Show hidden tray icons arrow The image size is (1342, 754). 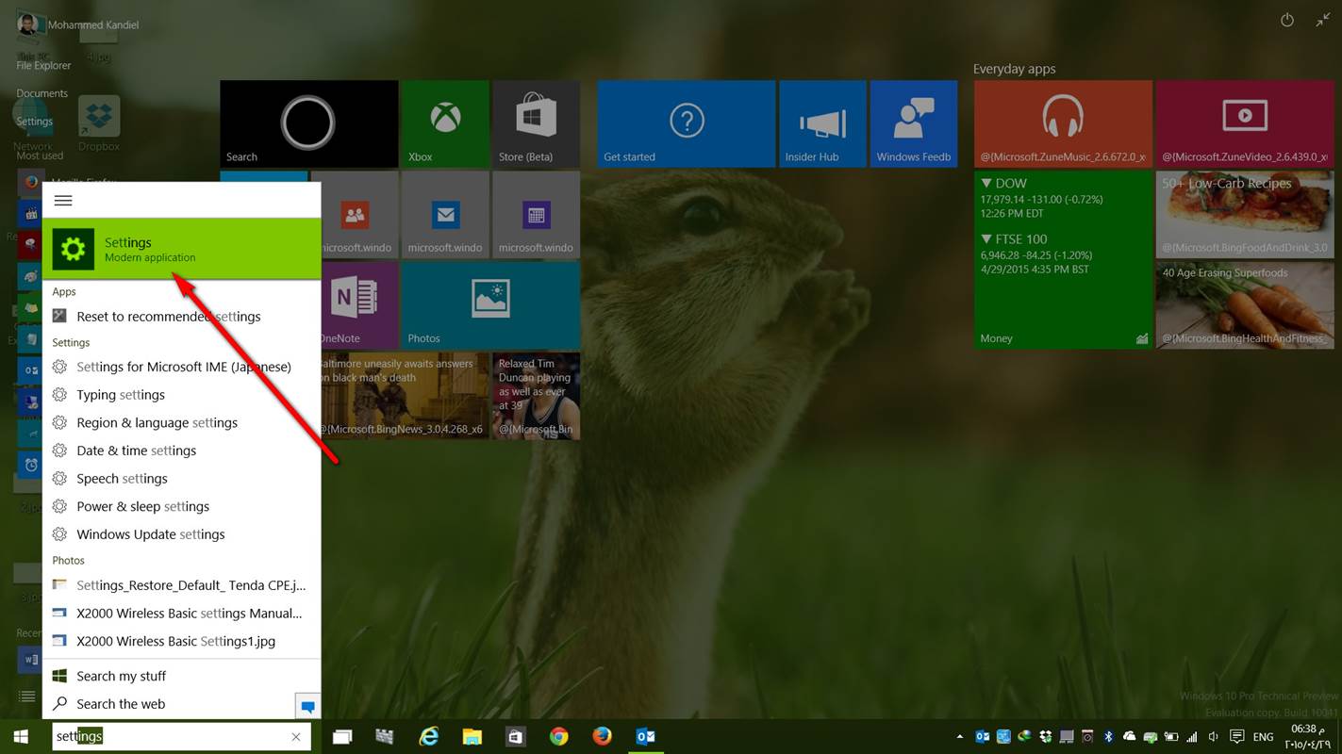point(960,737)
